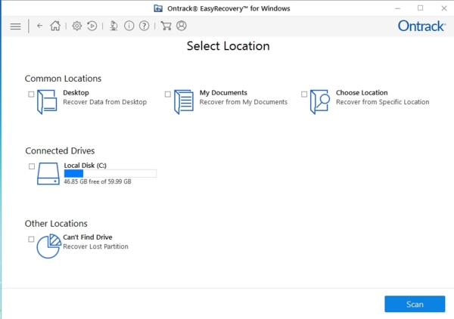Select 'Recover from My Documents' text
Viewport: 454px width, 319px height.
tap(244, 102)
